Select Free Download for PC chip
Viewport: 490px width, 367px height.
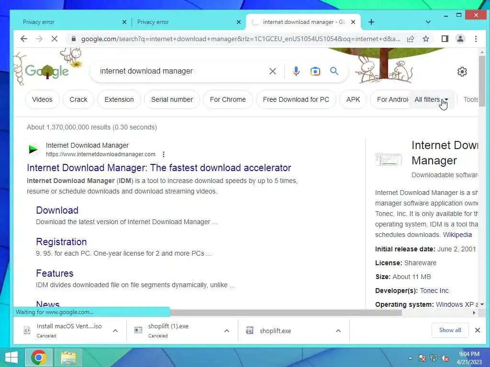296,99
